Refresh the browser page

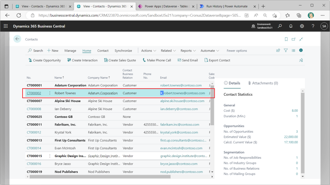(x=19, y=15)
